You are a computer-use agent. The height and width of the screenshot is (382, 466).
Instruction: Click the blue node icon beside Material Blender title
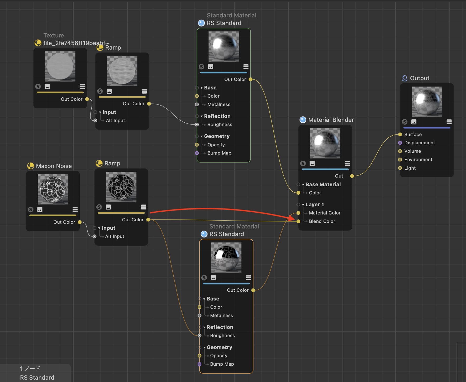pyautogui.click(x=303, y=120)
